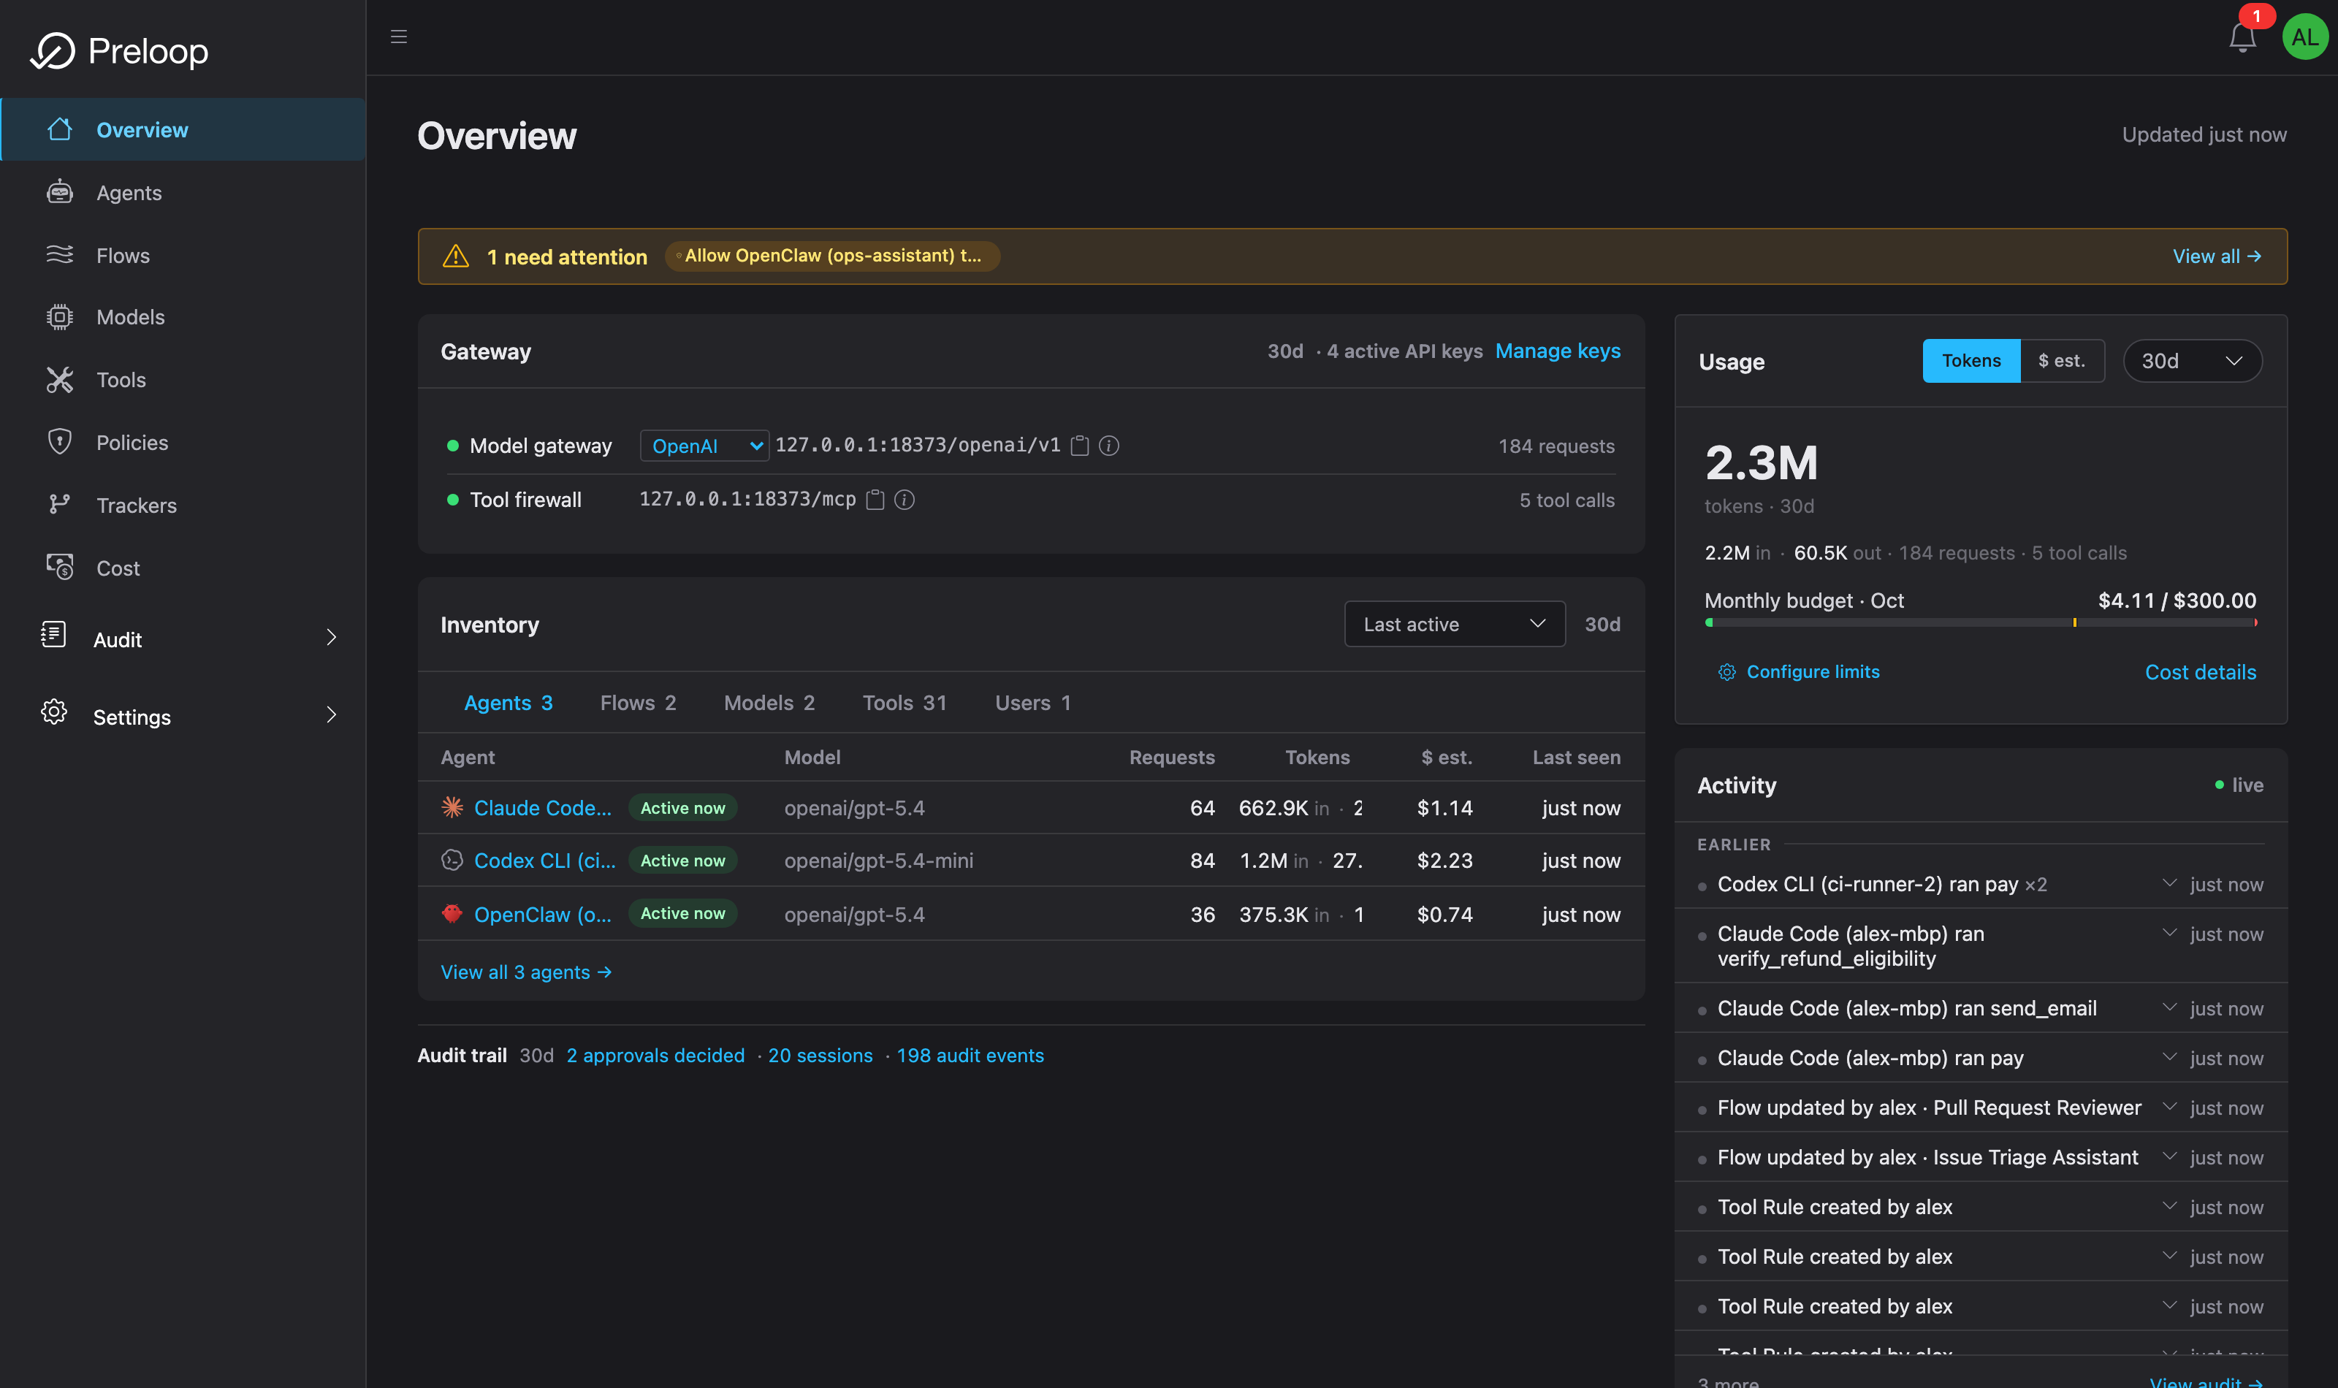Viewport: 2338px width, 1388px height.
Task: Open Configure limits
Action: (1798, 671)
